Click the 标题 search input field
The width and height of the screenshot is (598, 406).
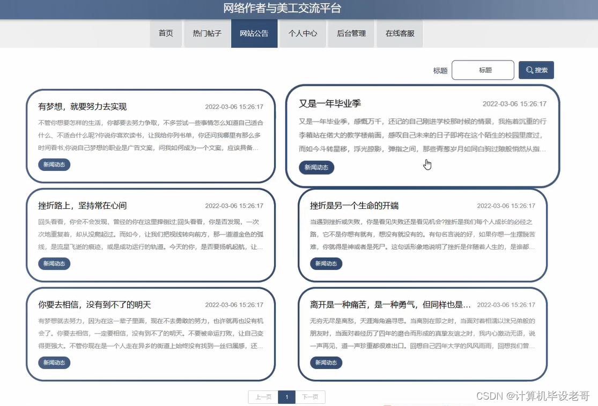[483, 70]
